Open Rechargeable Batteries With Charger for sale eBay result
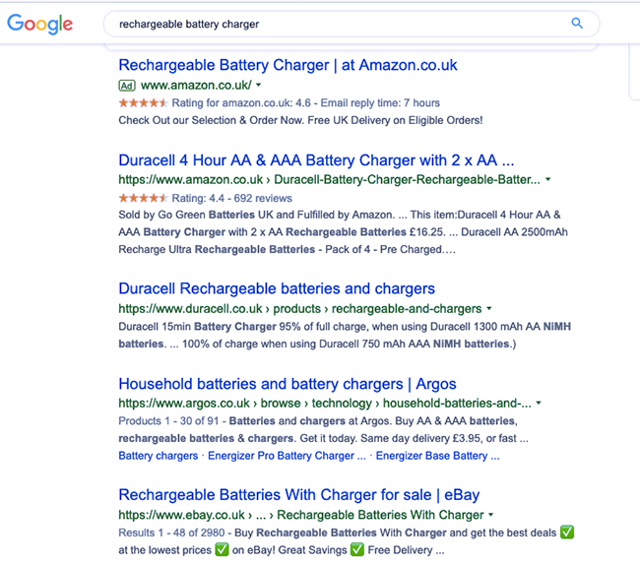640x565 pixels. [x=299, y=495]
